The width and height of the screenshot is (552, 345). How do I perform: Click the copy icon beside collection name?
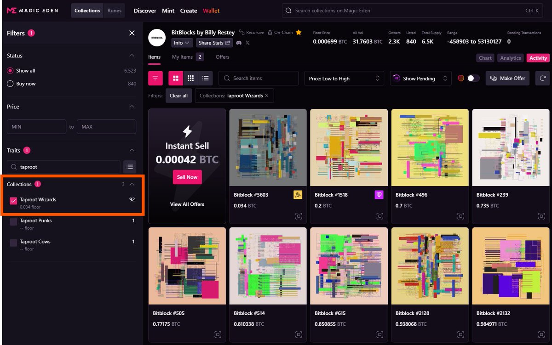point(241,33)
